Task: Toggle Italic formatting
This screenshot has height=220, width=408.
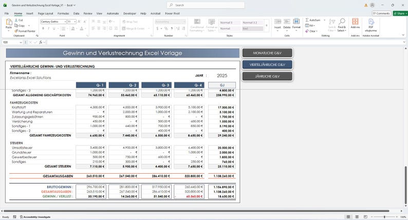Action: [49, 28]
